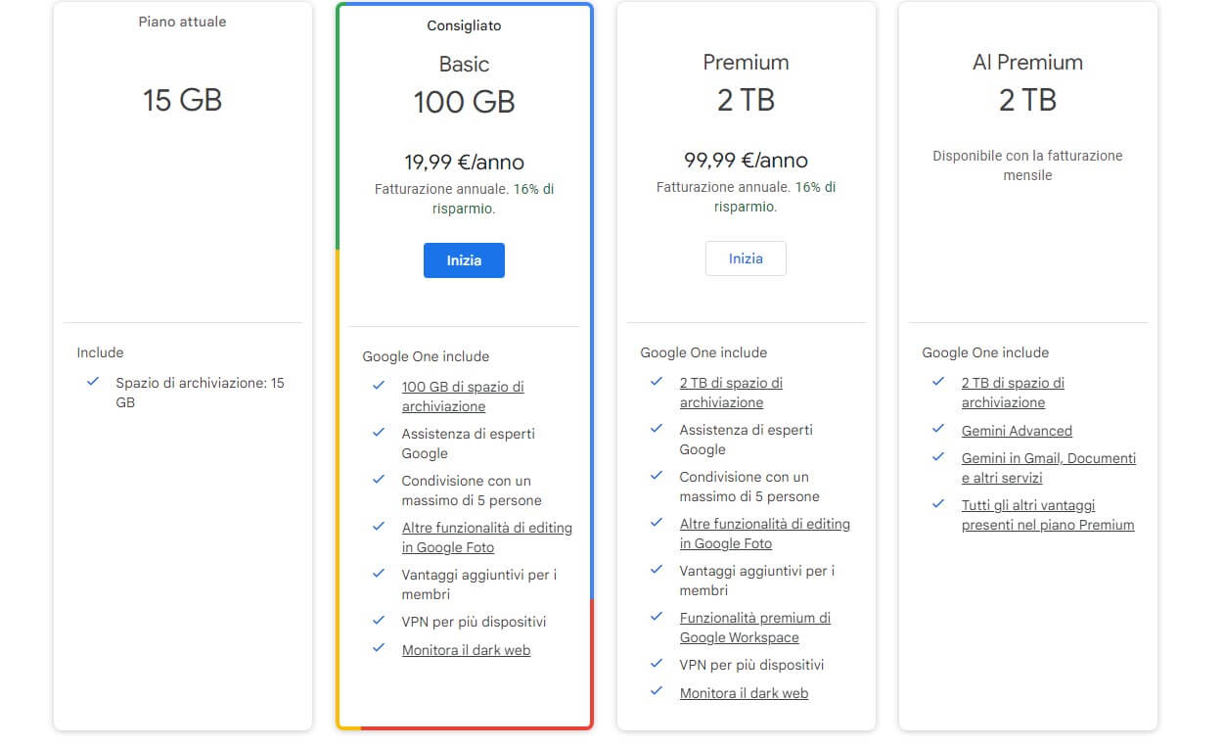Click the 'AI Premium' plan title

tap(1027, 63)
